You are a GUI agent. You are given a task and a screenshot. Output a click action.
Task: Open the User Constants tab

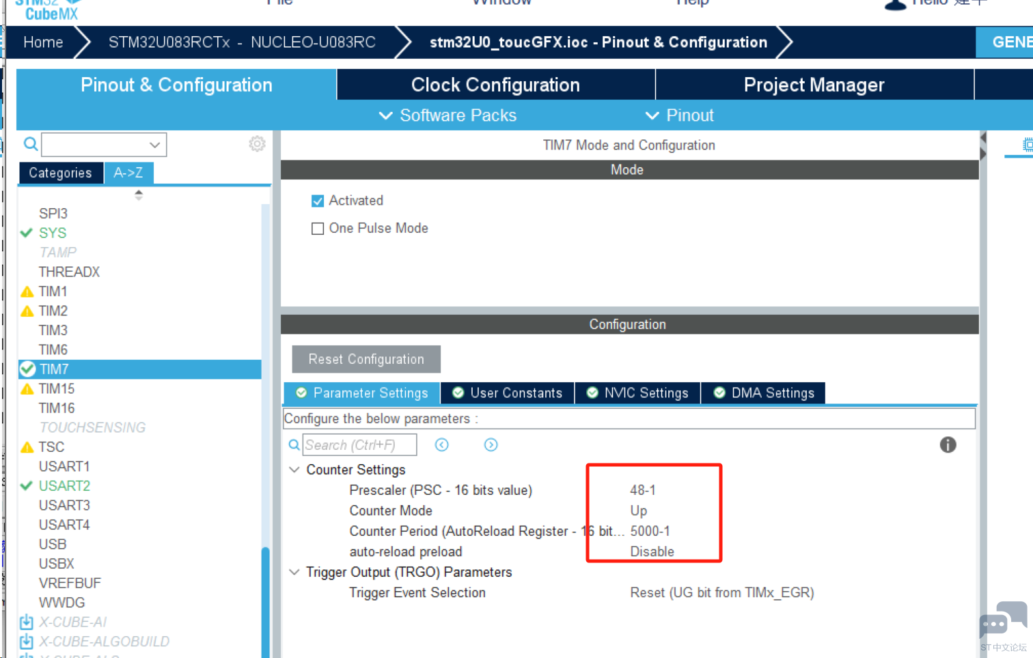508,392
